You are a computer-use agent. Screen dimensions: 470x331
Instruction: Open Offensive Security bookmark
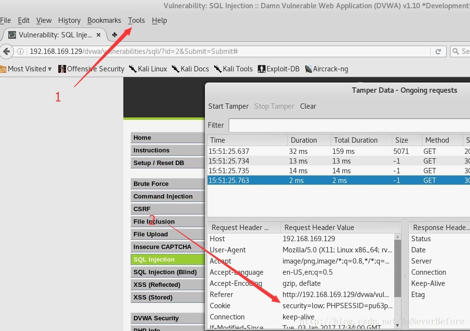(91, 69)
